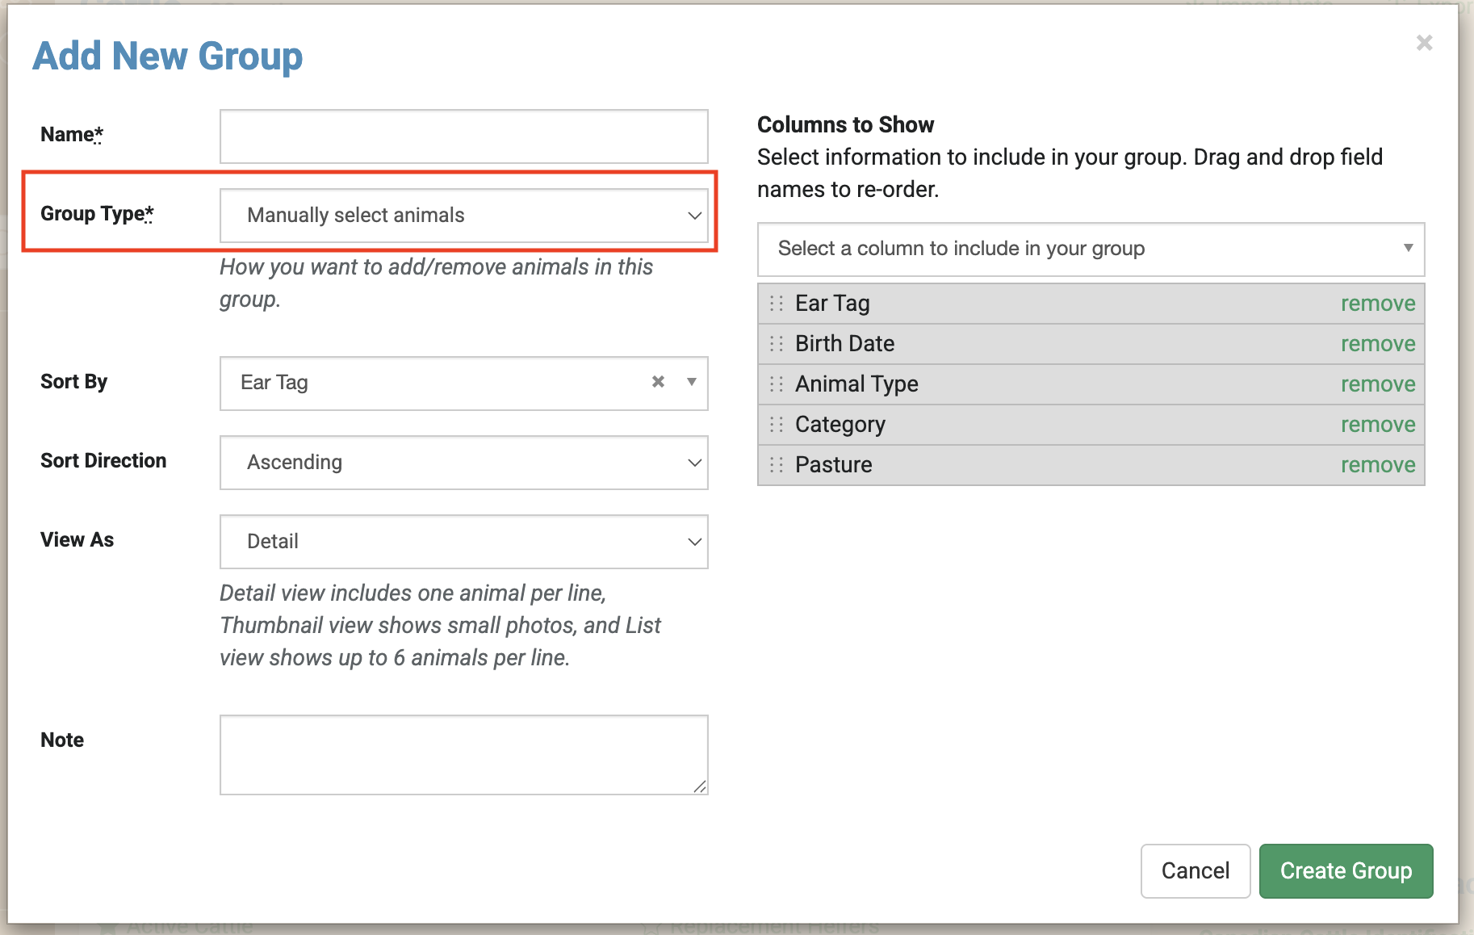Click drag handle beside Ear Tag column
Image resolution: width=1474 pixels, height=935 pixels.
(777, 304)
